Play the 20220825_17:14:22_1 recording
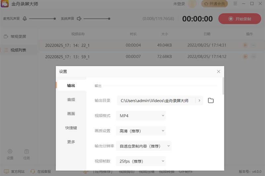265x176 pixels. pos(245,45)
